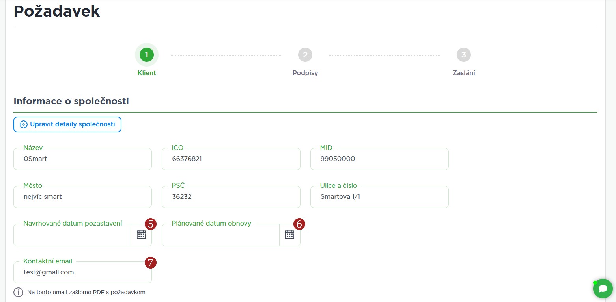The width and height of the screenshot is (616, 302).
Task: Go to step 3 Zaslání
Action: 464,55
